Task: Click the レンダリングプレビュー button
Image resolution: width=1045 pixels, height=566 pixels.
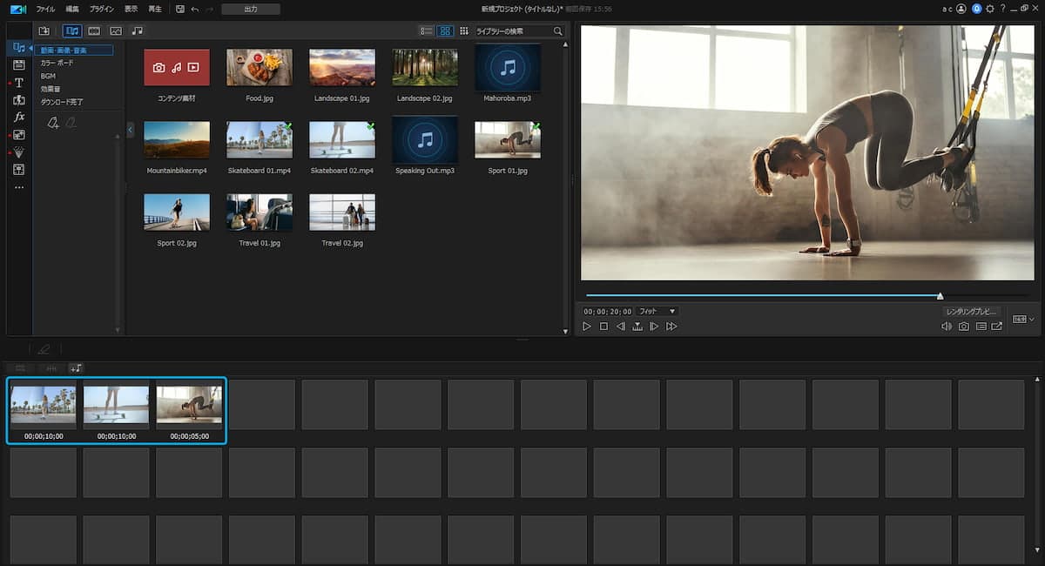Action: 971,311
